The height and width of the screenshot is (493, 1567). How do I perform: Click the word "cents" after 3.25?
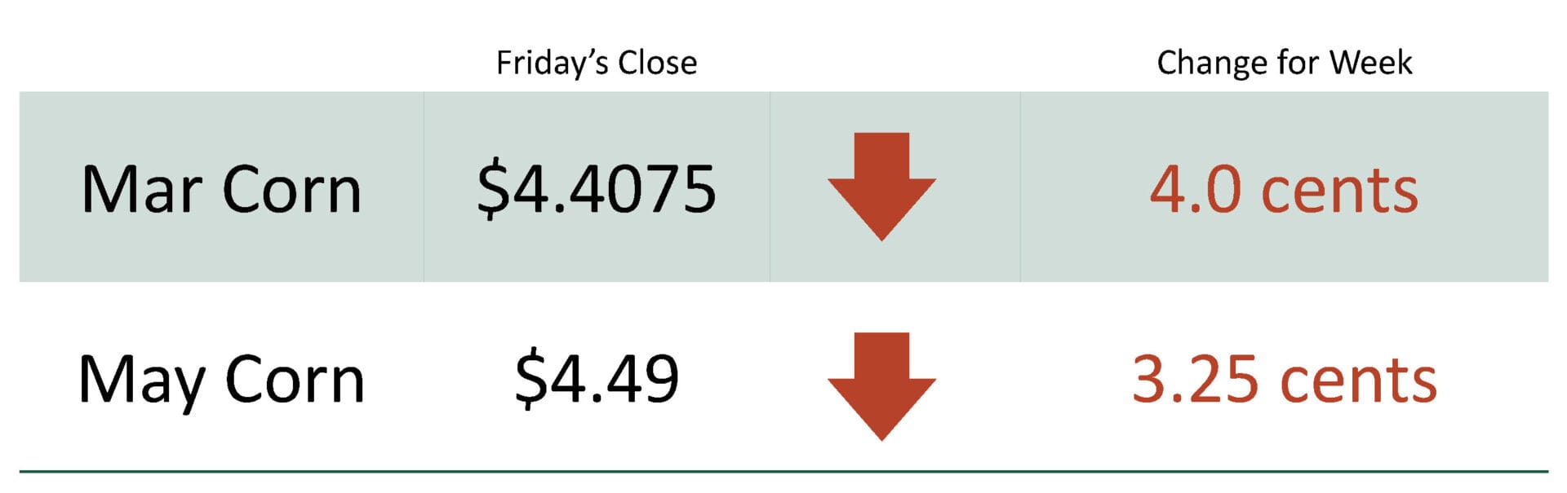coord(1358,381)
